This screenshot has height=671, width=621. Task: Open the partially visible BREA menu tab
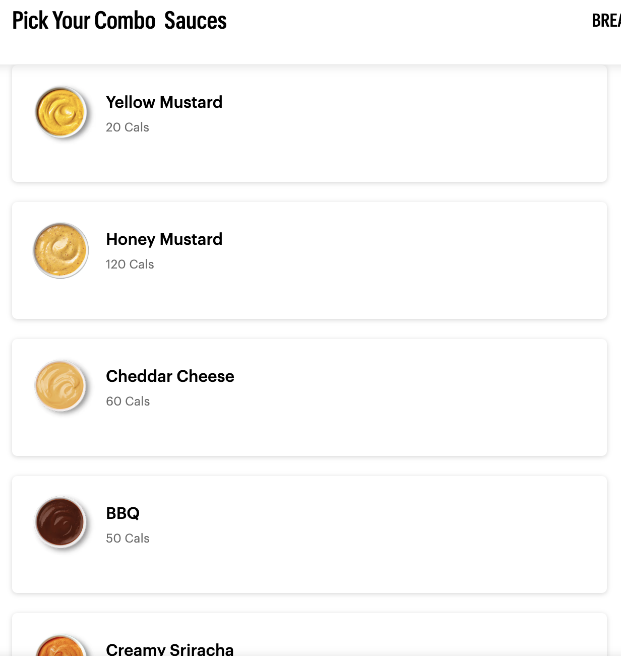point(606,21)
